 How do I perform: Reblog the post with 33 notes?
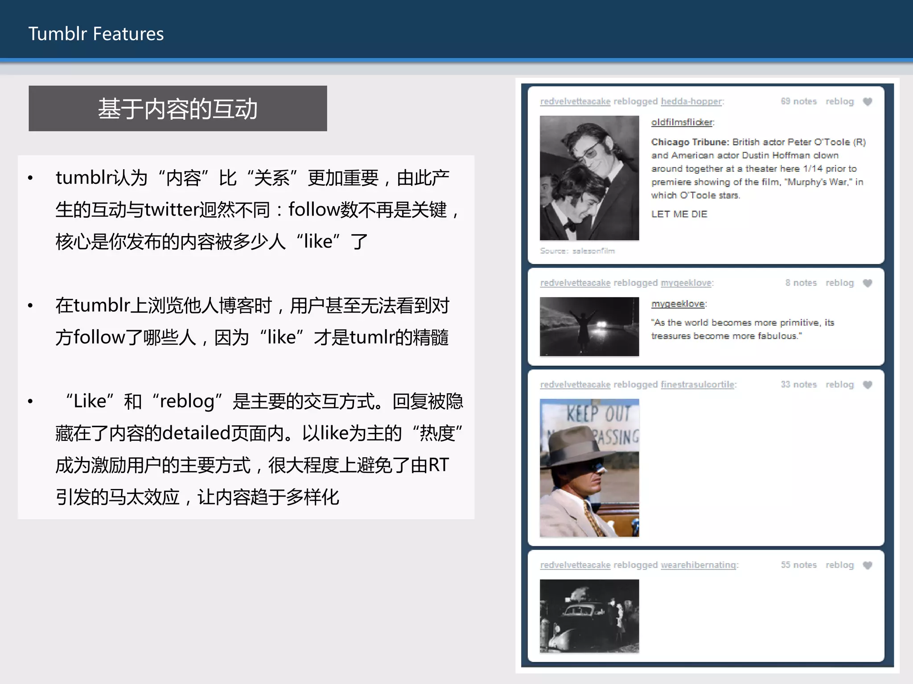coord(839,384)
